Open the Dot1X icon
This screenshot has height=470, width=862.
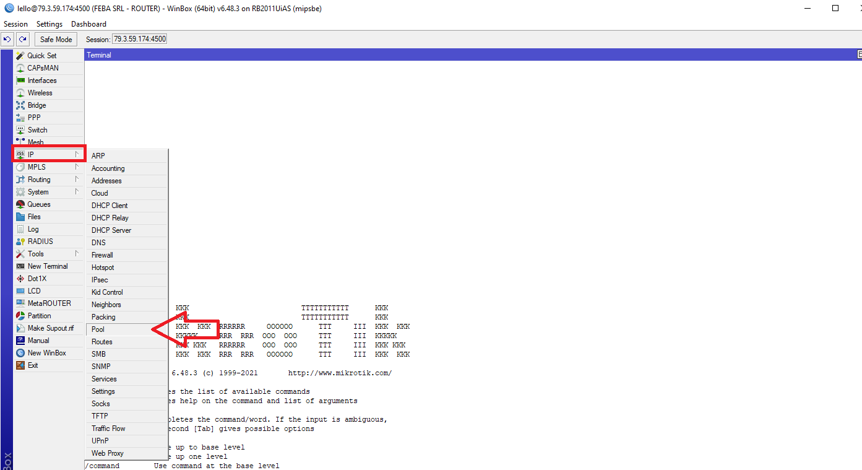tap(20, 279)
